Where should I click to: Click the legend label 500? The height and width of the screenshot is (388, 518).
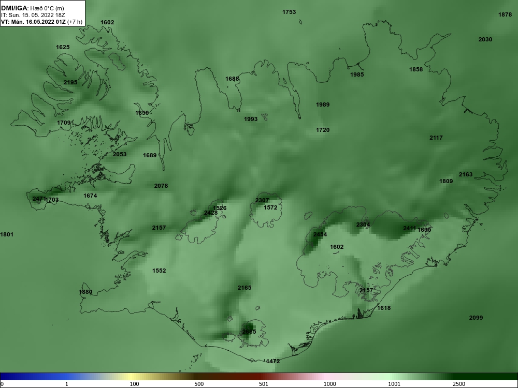click(199, 384)
